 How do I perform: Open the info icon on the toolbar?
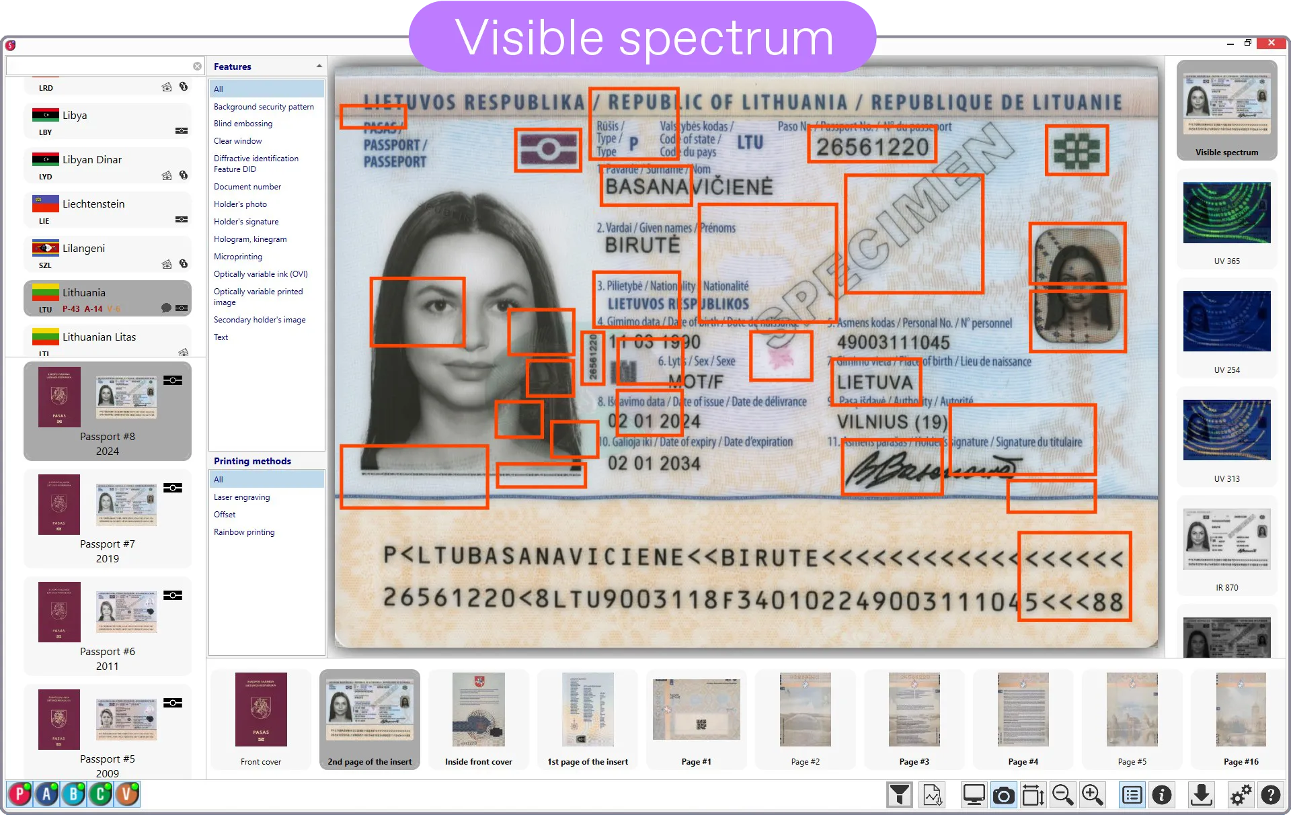point(1161,795)
